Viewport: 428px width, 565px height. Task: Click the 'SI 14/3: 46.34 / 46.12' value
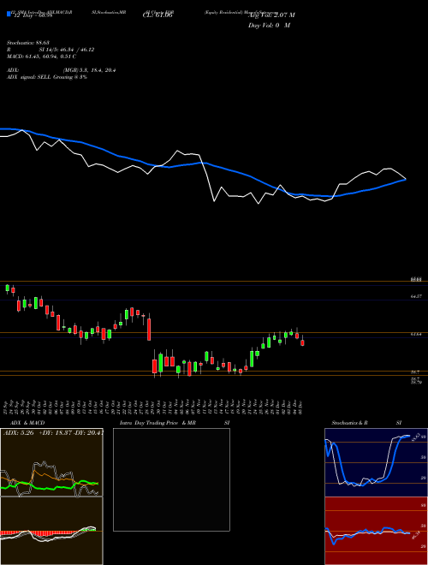67,50
